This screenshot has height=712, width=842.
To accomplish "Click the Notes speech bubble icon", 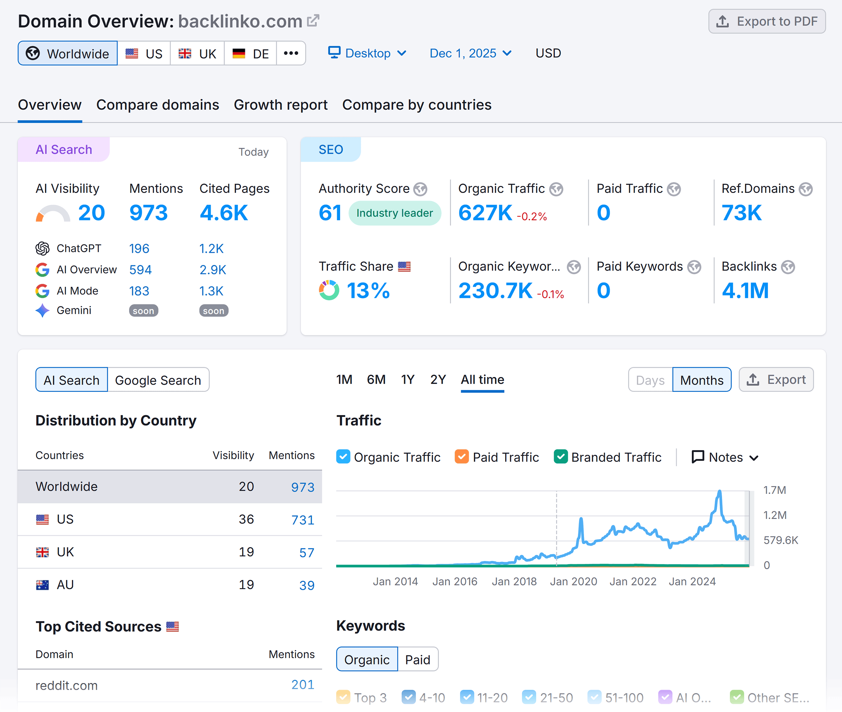I will pos(698,457).
